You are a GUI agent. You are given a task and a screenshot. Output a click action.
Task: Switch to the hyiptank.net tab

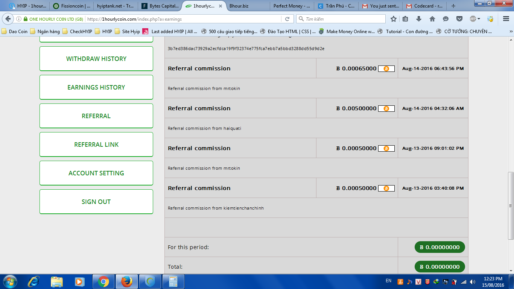pos(116,6)
